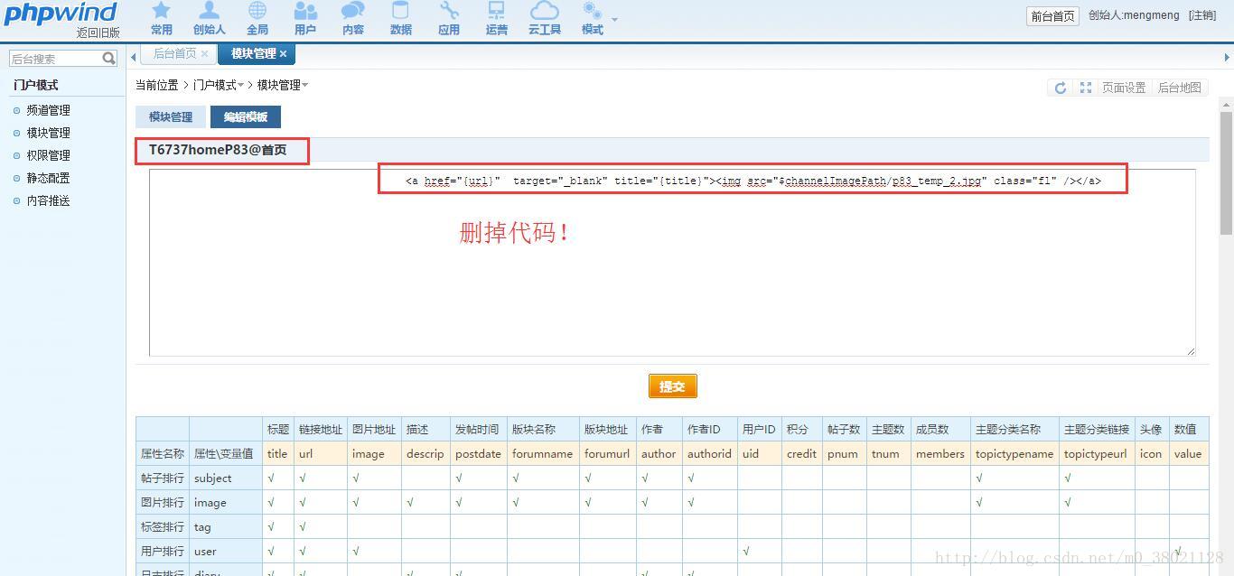This screenshot has width=1234, height=576.
Task: Open 权限管理 in the sidebar
Action: point(48,155)
